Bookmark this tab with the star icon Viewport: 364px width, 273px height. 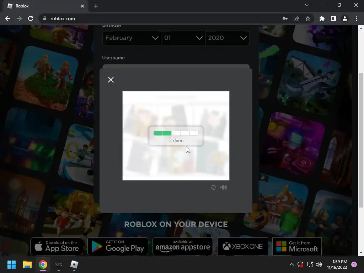tap(308, 18)
